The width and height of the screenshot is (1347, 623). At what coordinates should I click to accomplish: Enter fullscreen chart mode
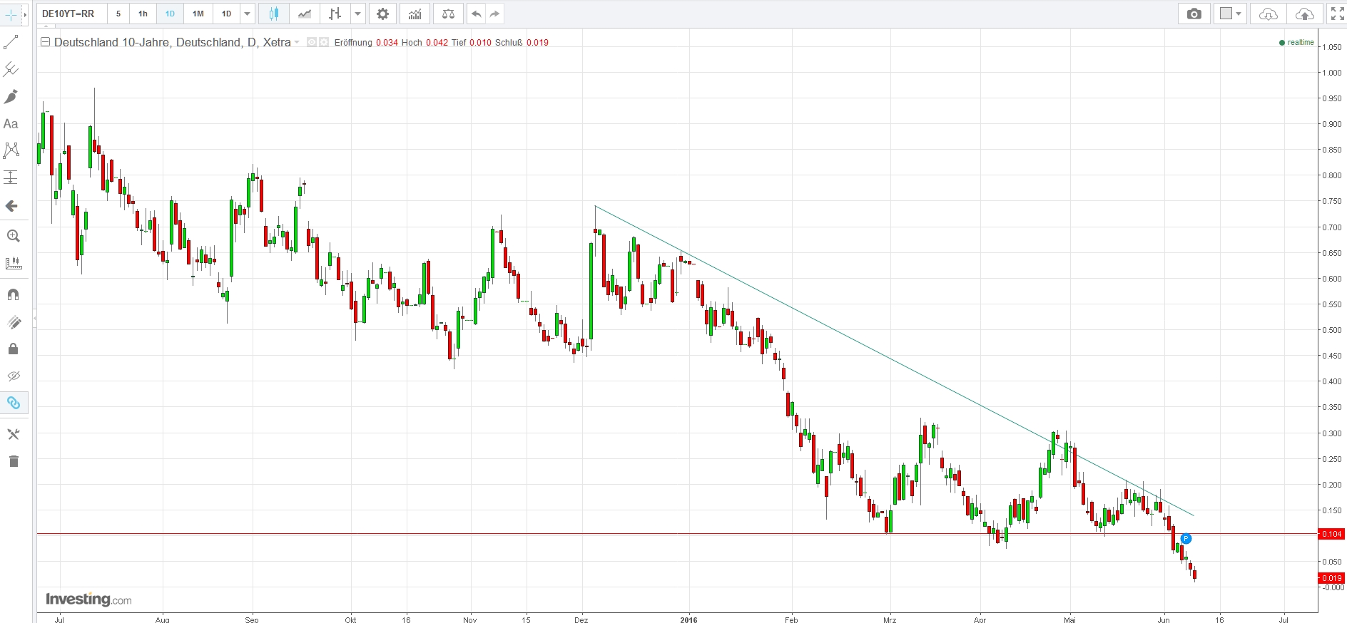click(x=1337, y=14)
